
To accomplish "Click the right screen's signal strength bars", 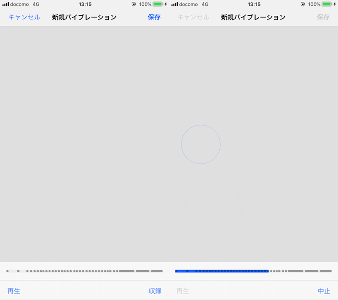I will click(x=174, y=4).
